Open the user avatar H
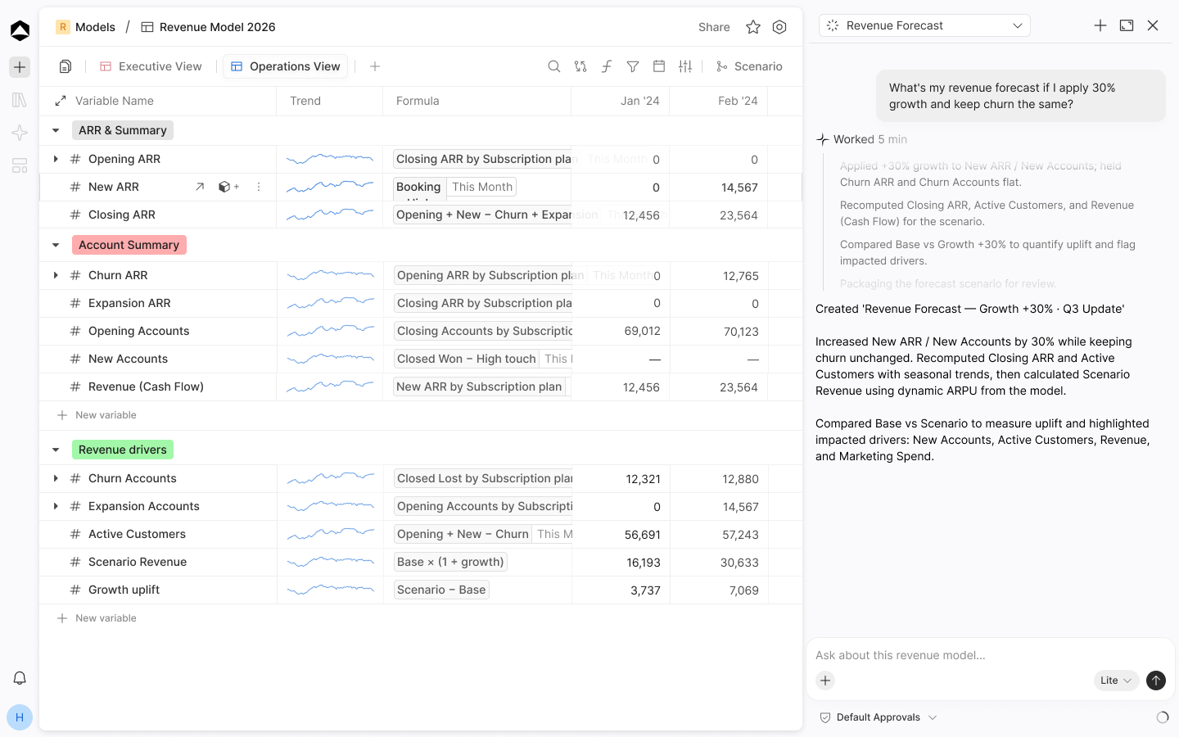1179x737 pixels. coord(20,717)
